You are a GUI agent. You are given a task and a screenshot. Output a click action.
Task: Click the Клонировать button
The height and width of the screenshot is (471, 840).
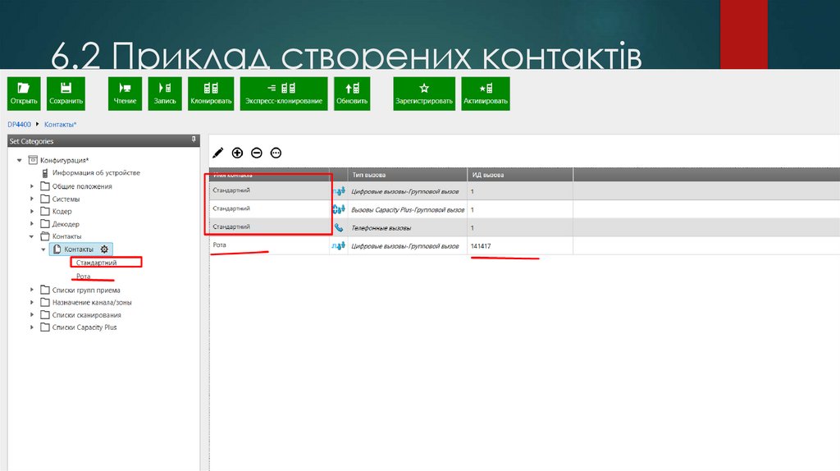(x=211, y=94)
